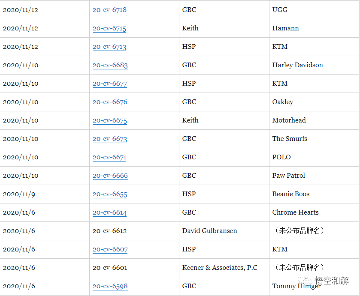This screenshot has width=360, height=296.
Task: Open case link 20-cv-6676
Action: 110,102
